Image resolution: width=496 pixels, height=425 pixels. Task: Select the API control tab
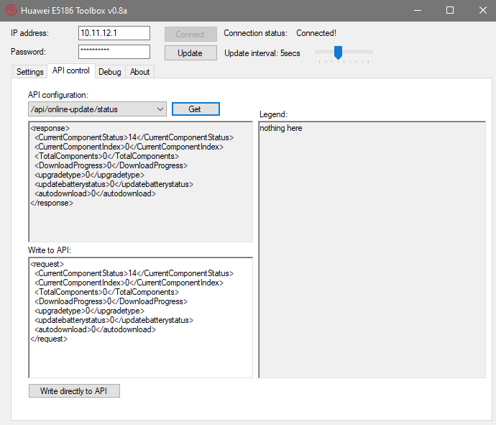(71, 71)
